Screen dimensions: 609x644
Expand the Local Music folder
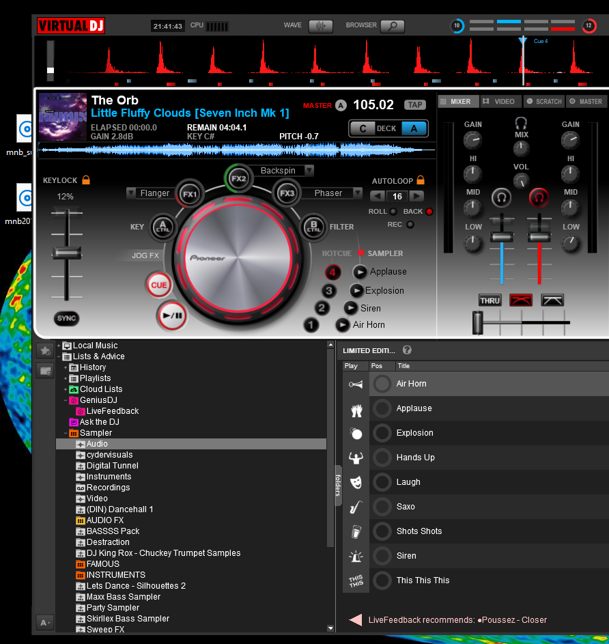click(59, 346)
